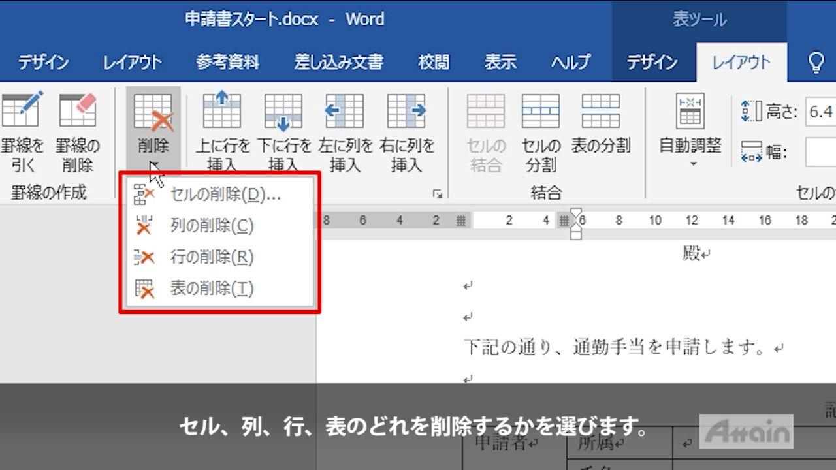The width and height of the screenshot is (836, 470).
Task: Click the lightbulb Tell Me icon
Action: [816, 63]
